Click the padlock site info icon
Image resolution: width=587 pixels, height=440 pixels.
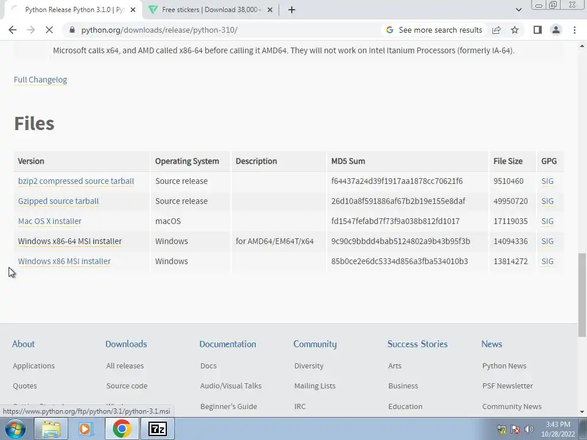click(72, 30)
